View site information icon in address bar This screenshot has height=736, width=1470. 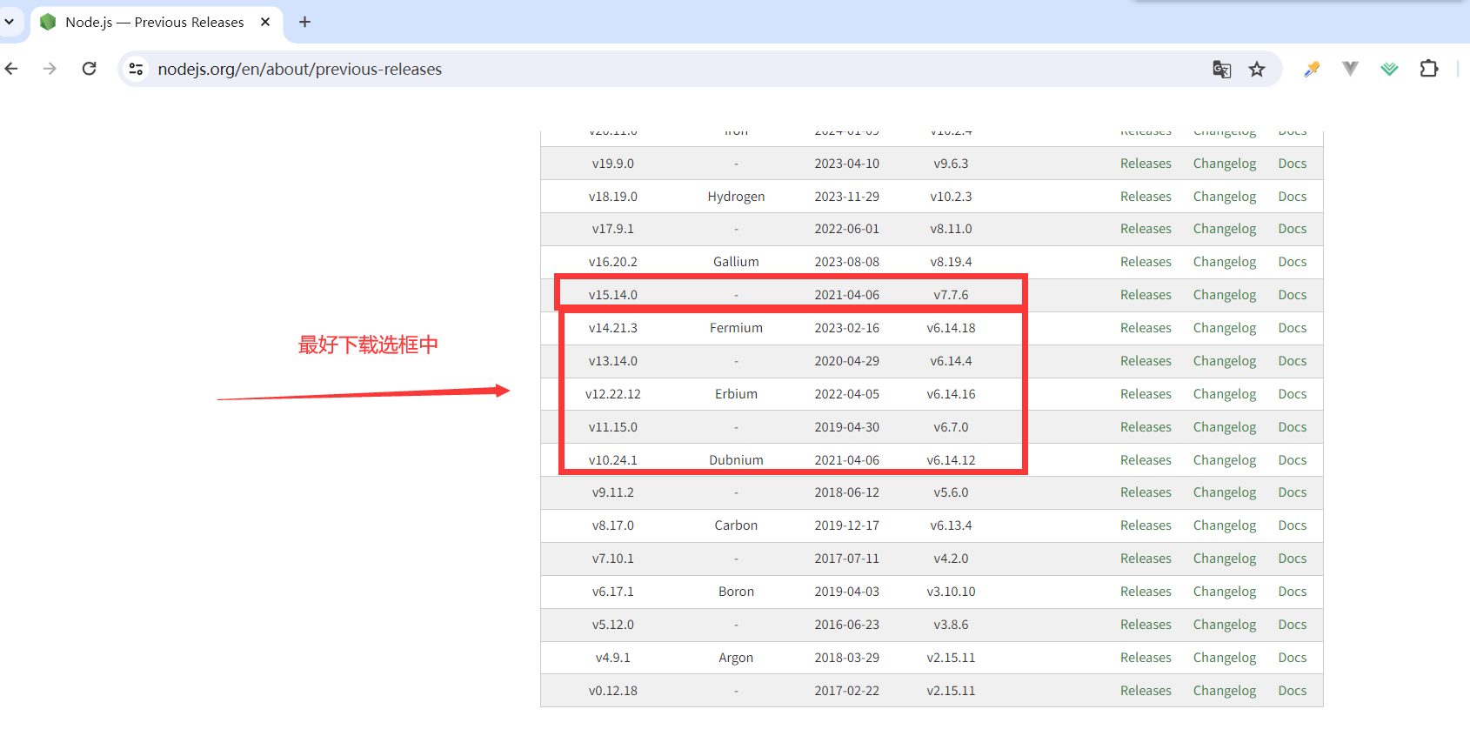click(x=136, y=69)
